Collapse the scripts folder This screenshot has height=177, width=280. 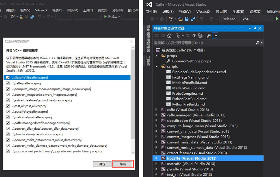pos(157,66)
